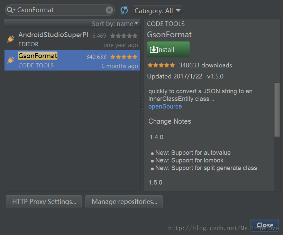Click the 'Updated 2017/1/22' text
The width and height of the screenshot is (283, 235).
[x=175, y=76]
